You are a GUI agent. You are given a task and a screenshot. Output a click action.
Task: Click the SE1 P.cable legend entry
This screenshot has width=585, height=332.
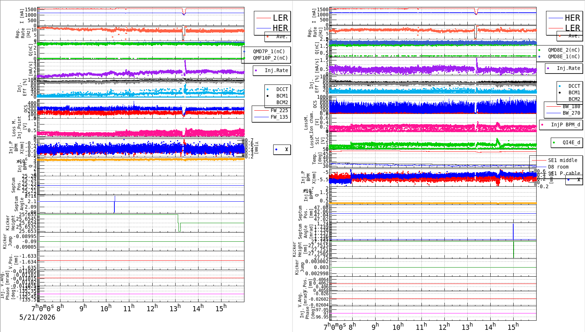click(564, 173)
